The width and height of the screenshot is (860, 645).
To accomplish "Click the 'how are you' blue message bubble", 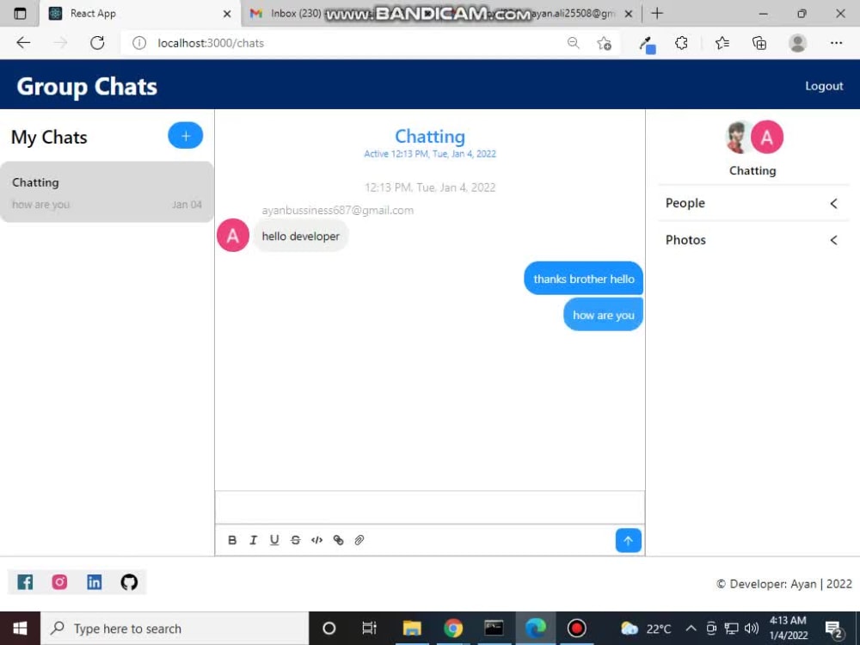I will coord(604,315).
